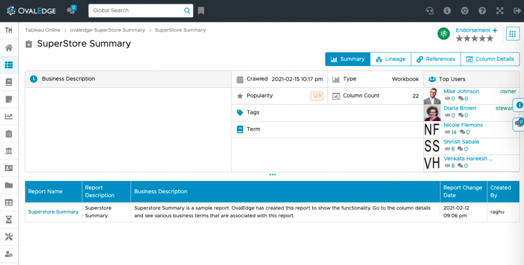Open the chat messages icon in header

click(x=71, y=10)
